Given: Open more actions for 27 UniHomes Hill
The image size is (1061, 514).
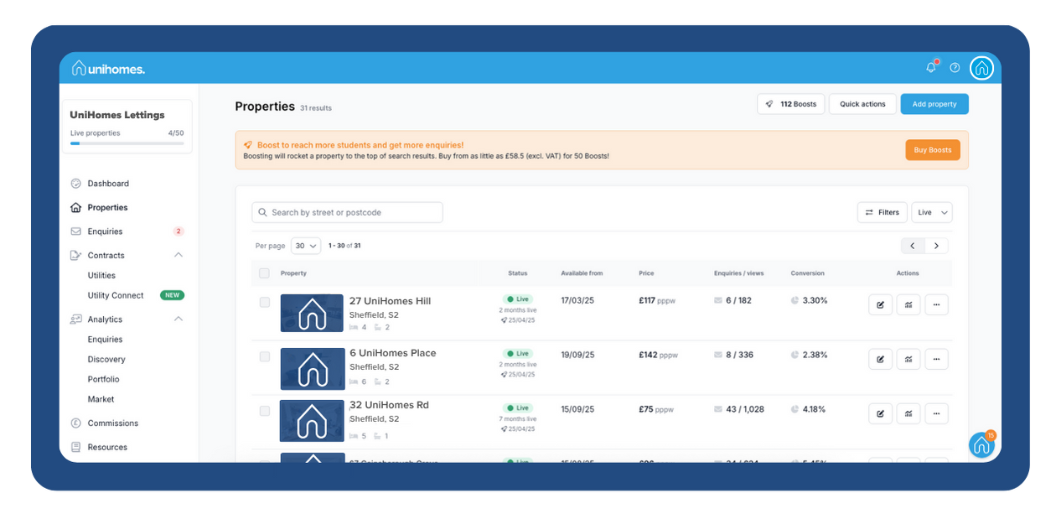Looking at the screenshot, I should (x=936, y=304).
